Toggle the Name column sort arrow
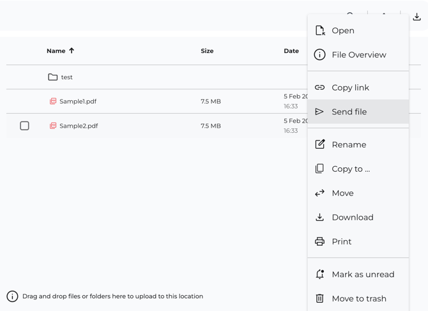The height and width of the screenshot is (311, 428). [x=72, y=50]
